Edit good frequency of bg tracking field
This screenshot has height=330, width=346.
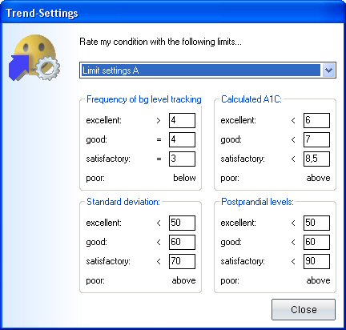pos(182,139)
